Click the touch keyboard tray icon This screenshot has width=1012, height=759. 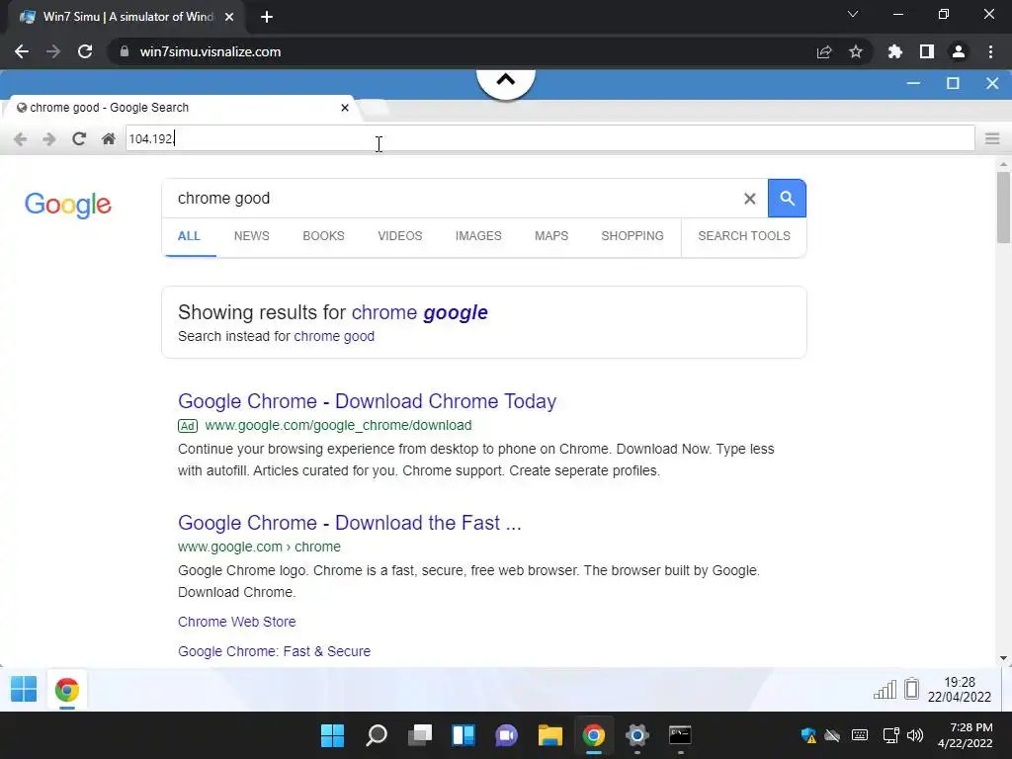pyautogui.click(x=860, y=735)
